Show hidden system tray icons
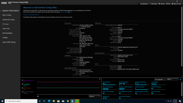 [x=166, y=101]
